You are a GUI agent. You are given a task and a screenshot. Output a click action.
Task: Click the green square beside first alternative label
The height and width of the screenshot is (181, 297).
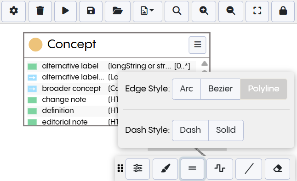pyautogui.click(x=32, y=67)
